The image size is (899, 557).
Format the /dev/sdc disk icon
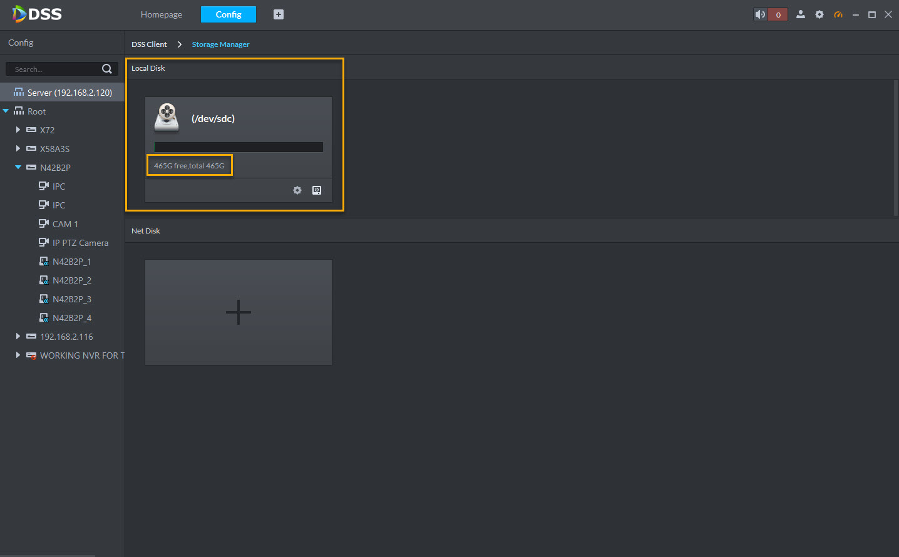tap(317, 190)
